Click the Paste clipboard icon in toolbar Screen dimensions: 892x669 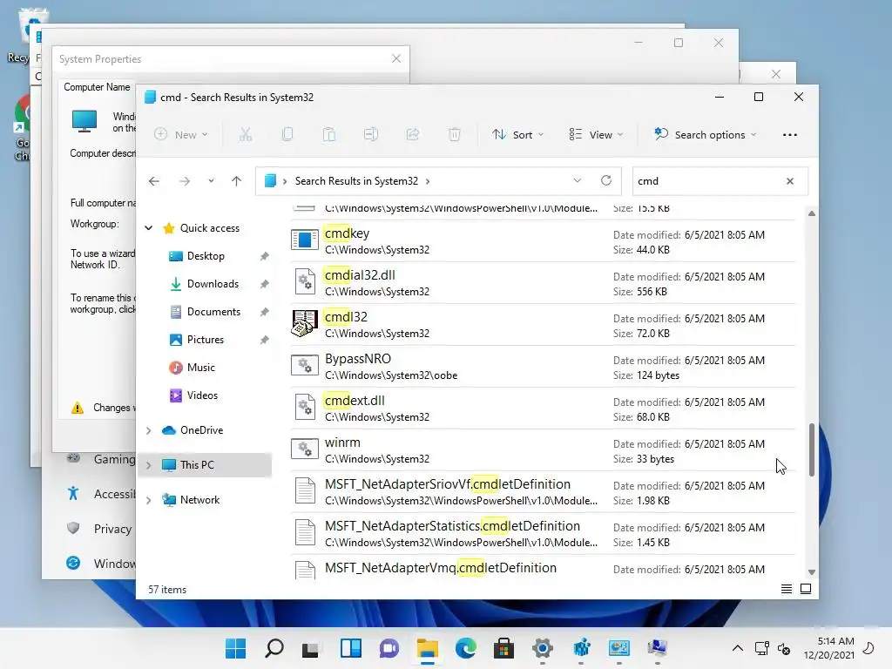point(328,135)
